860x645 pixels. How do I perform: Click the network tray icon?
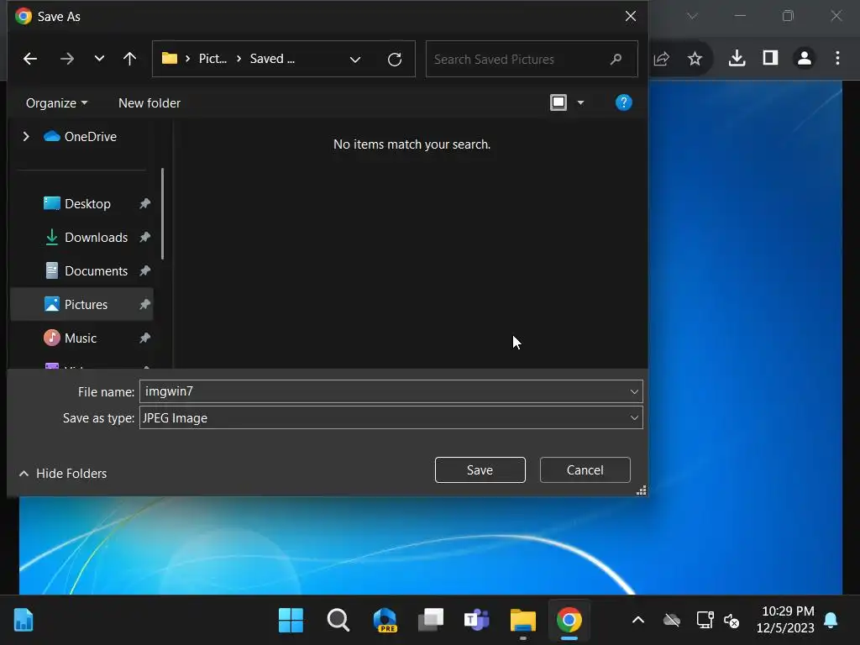coord(705,621)
